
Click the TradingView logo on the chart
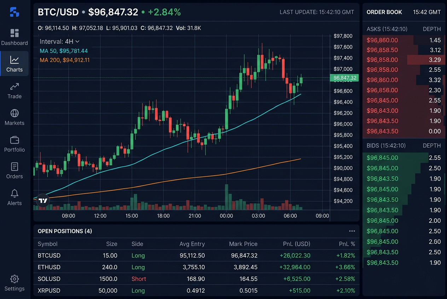coord(43,201)
